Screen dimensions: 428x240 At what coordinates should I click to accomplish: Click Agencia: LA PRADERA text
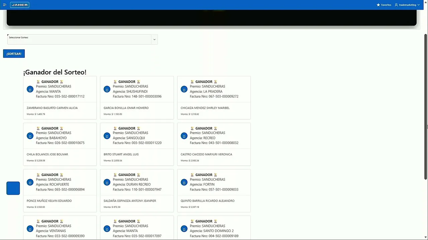[206, 91]
